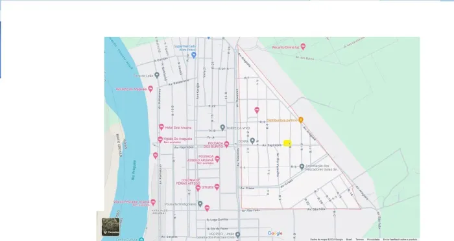Click the KARAJÁ DE ARUANÃ I label

[160, 212]
